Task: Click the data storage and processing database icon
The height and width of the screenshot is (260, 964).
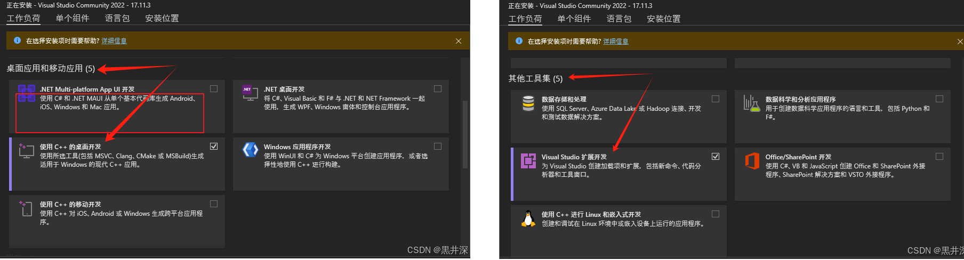Action: 528,103
